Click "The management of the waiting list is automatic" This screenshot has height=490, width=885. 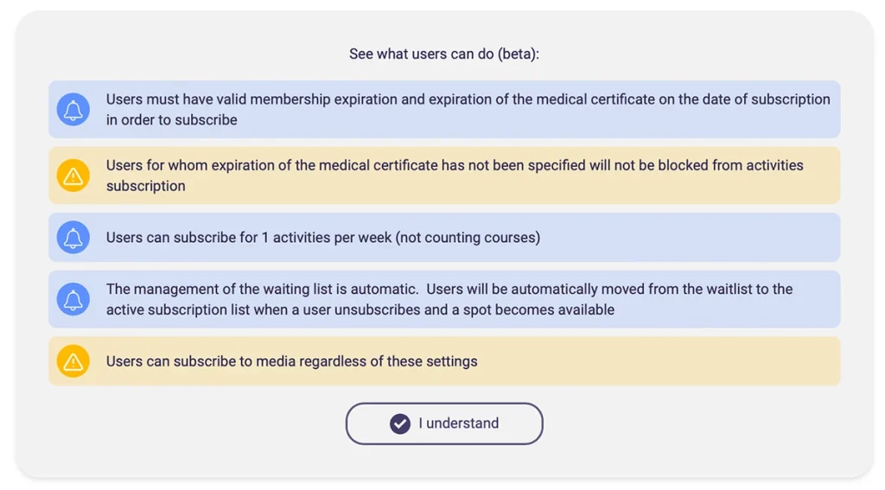[261, 290]
